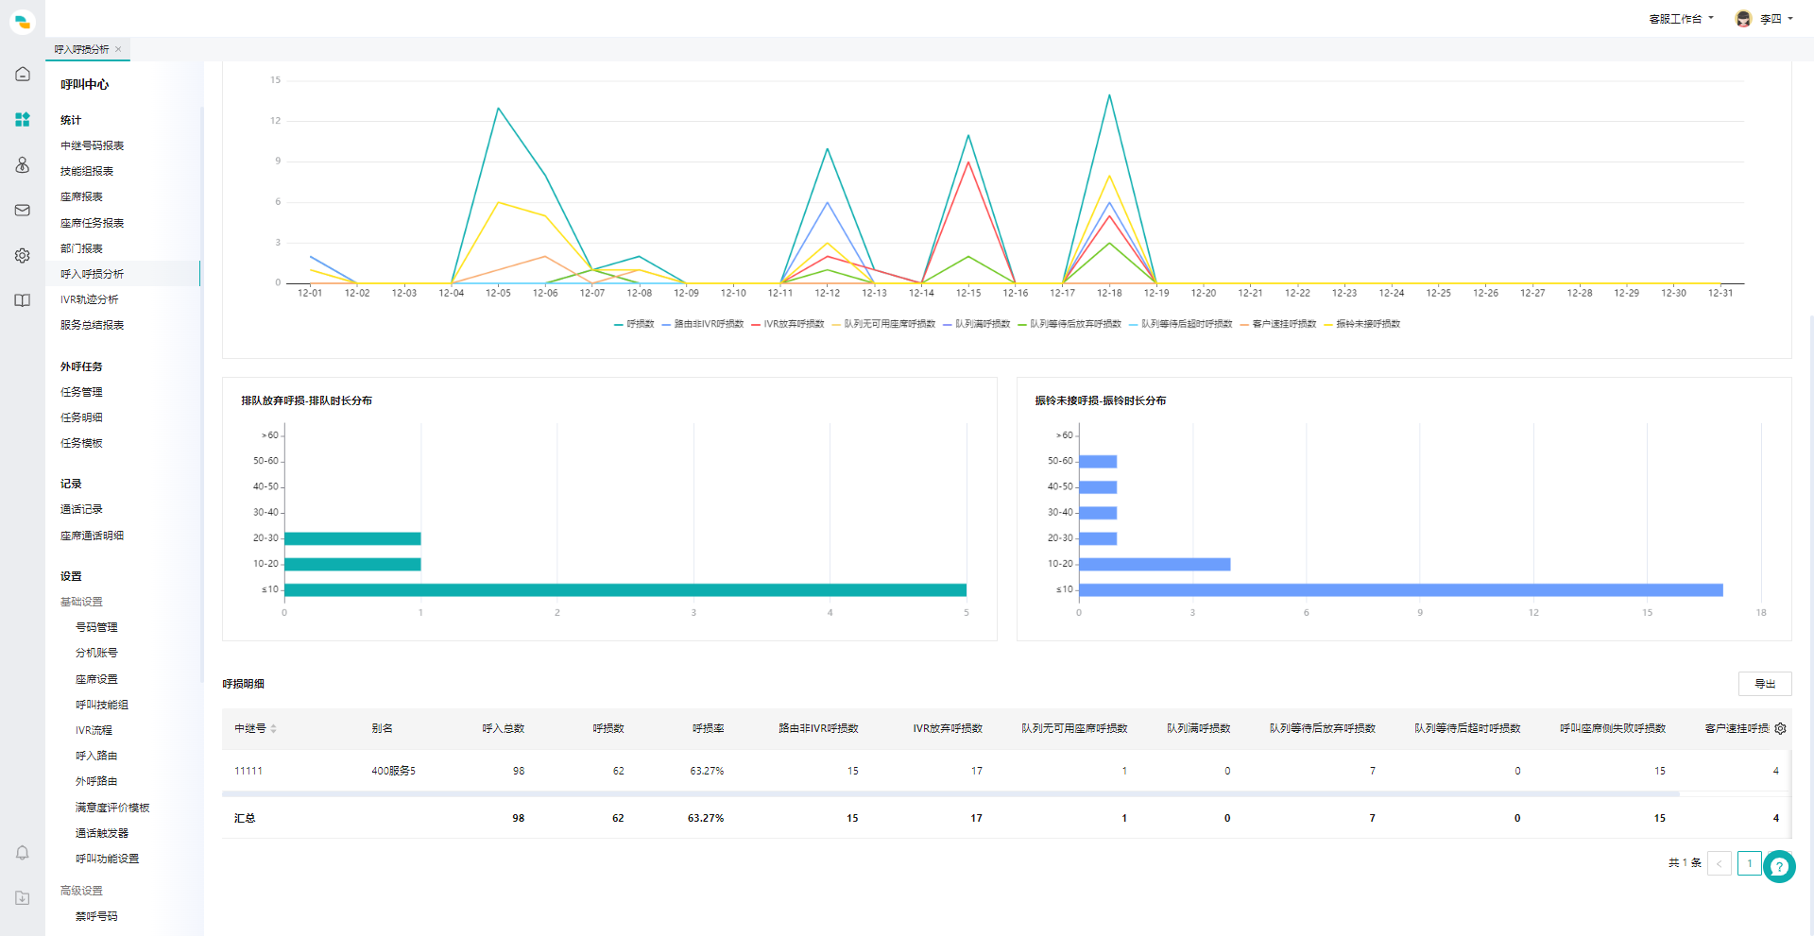1814x936 pixels.
Task: Open the download inbox icon at rail bottom
Action: pyautogui.click(x=23, y=898)
